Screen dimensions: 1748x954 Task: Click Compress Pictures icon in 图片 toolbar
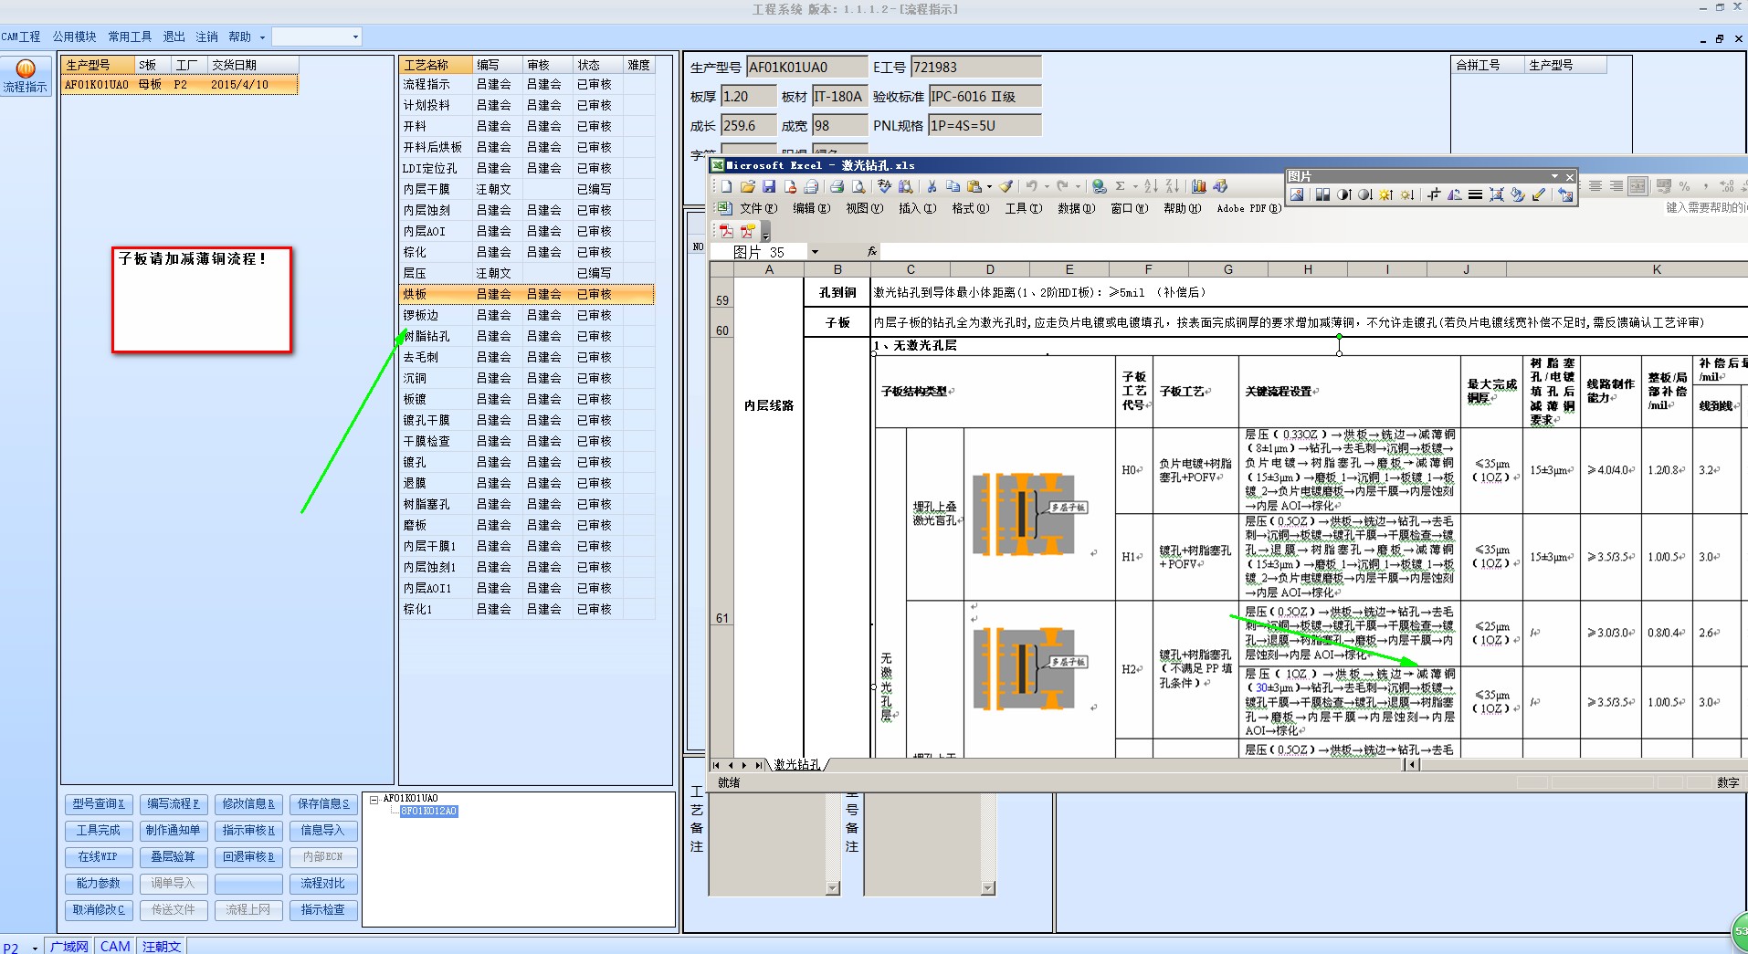(1496, 194)
